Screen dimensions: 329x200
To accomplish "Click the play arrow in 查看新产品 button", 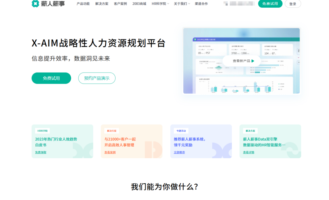I will (x=253, y=61).
